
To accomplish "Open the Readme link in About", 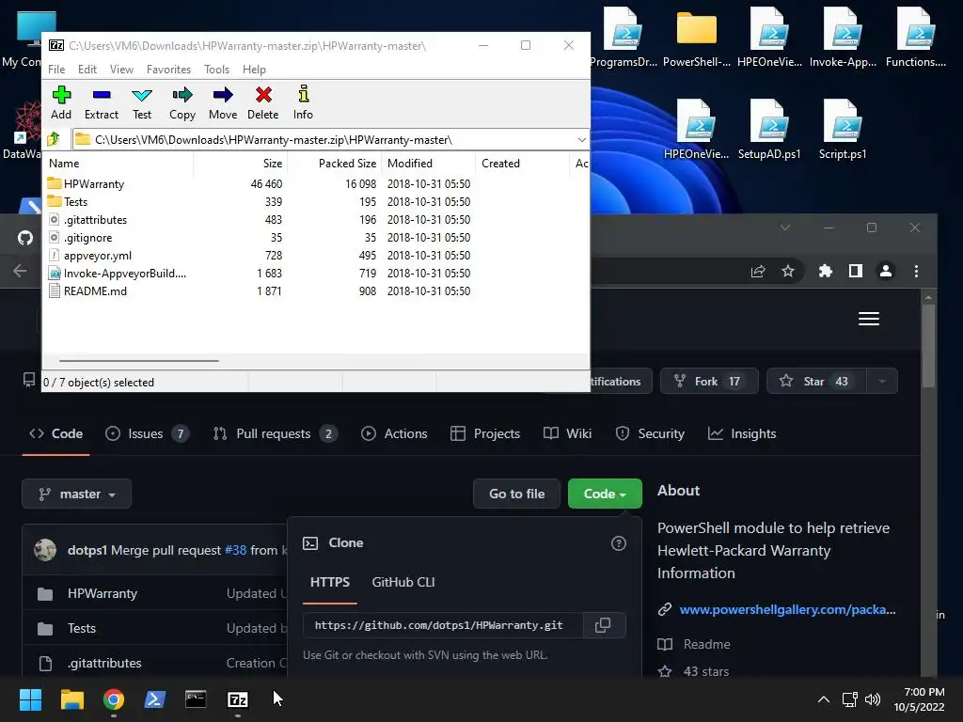I will click(x=706, y=644).
